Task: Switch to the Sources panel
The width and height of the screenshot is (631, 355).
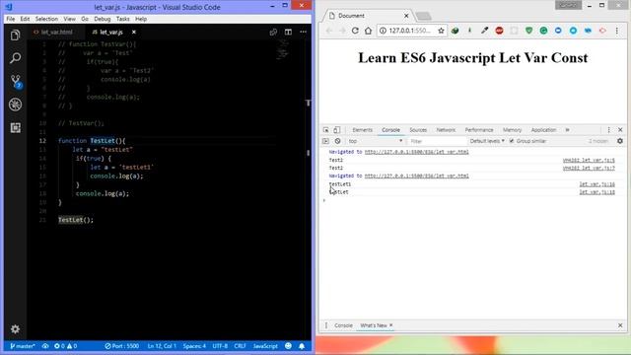Action: (x=418, y=130)
